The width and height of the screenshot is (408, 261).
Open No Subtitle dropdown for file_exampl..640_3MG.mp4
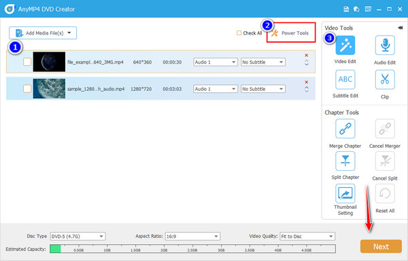tap(263, 62)
